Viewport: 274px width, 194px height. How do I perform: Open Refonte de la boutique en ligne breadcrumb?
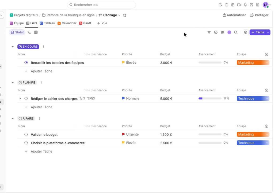(x=68, y=15)
